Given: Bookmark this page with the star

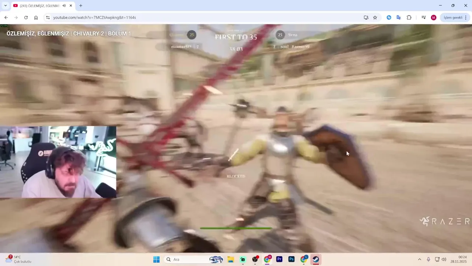Looking at the screenshot, I should click(375, 17).
